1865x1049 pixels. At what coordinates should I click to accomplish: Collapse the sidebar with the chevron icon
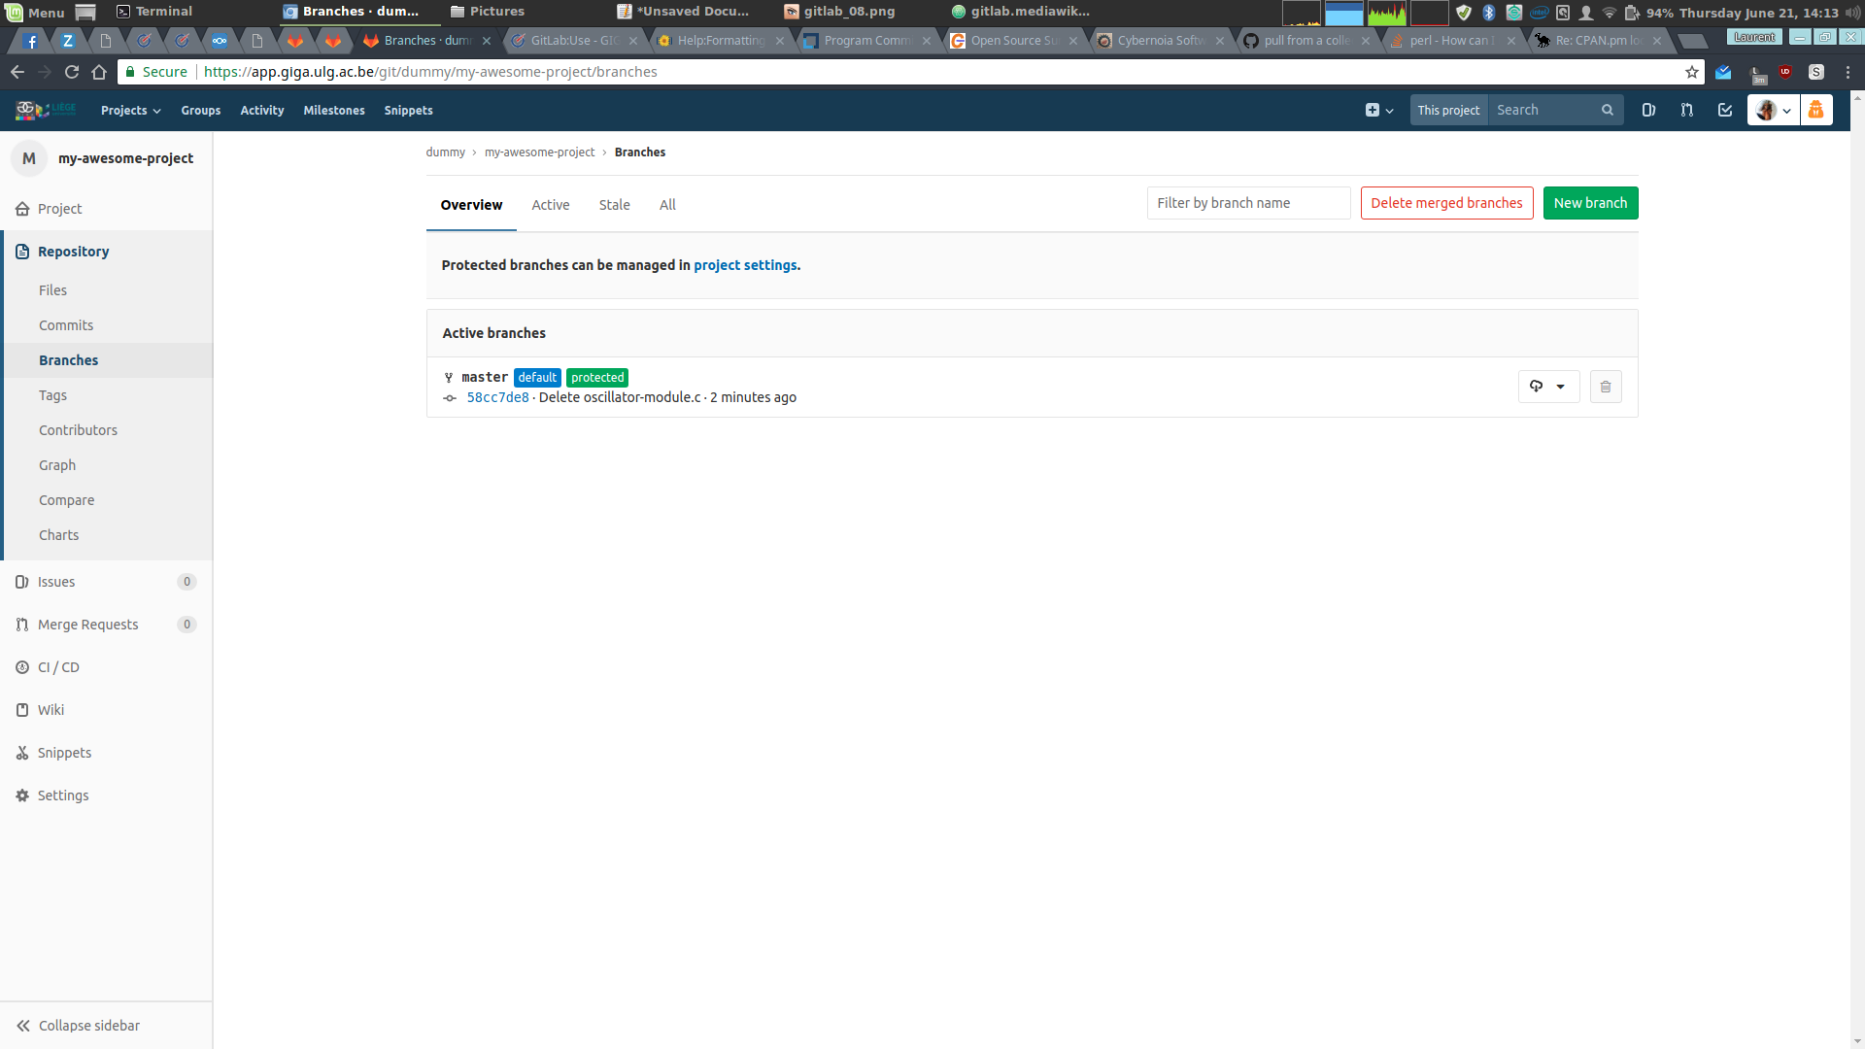pos(23,1026)
